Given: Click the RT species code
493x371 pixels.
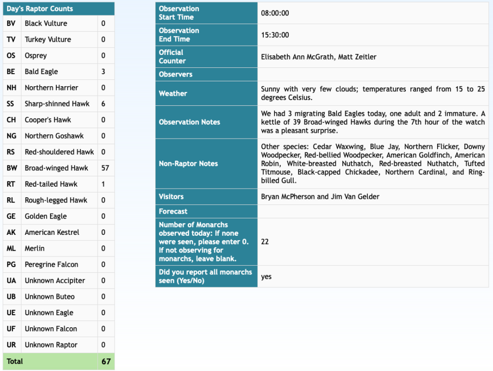Looking at the screenshot, I should tap(11, 184).
